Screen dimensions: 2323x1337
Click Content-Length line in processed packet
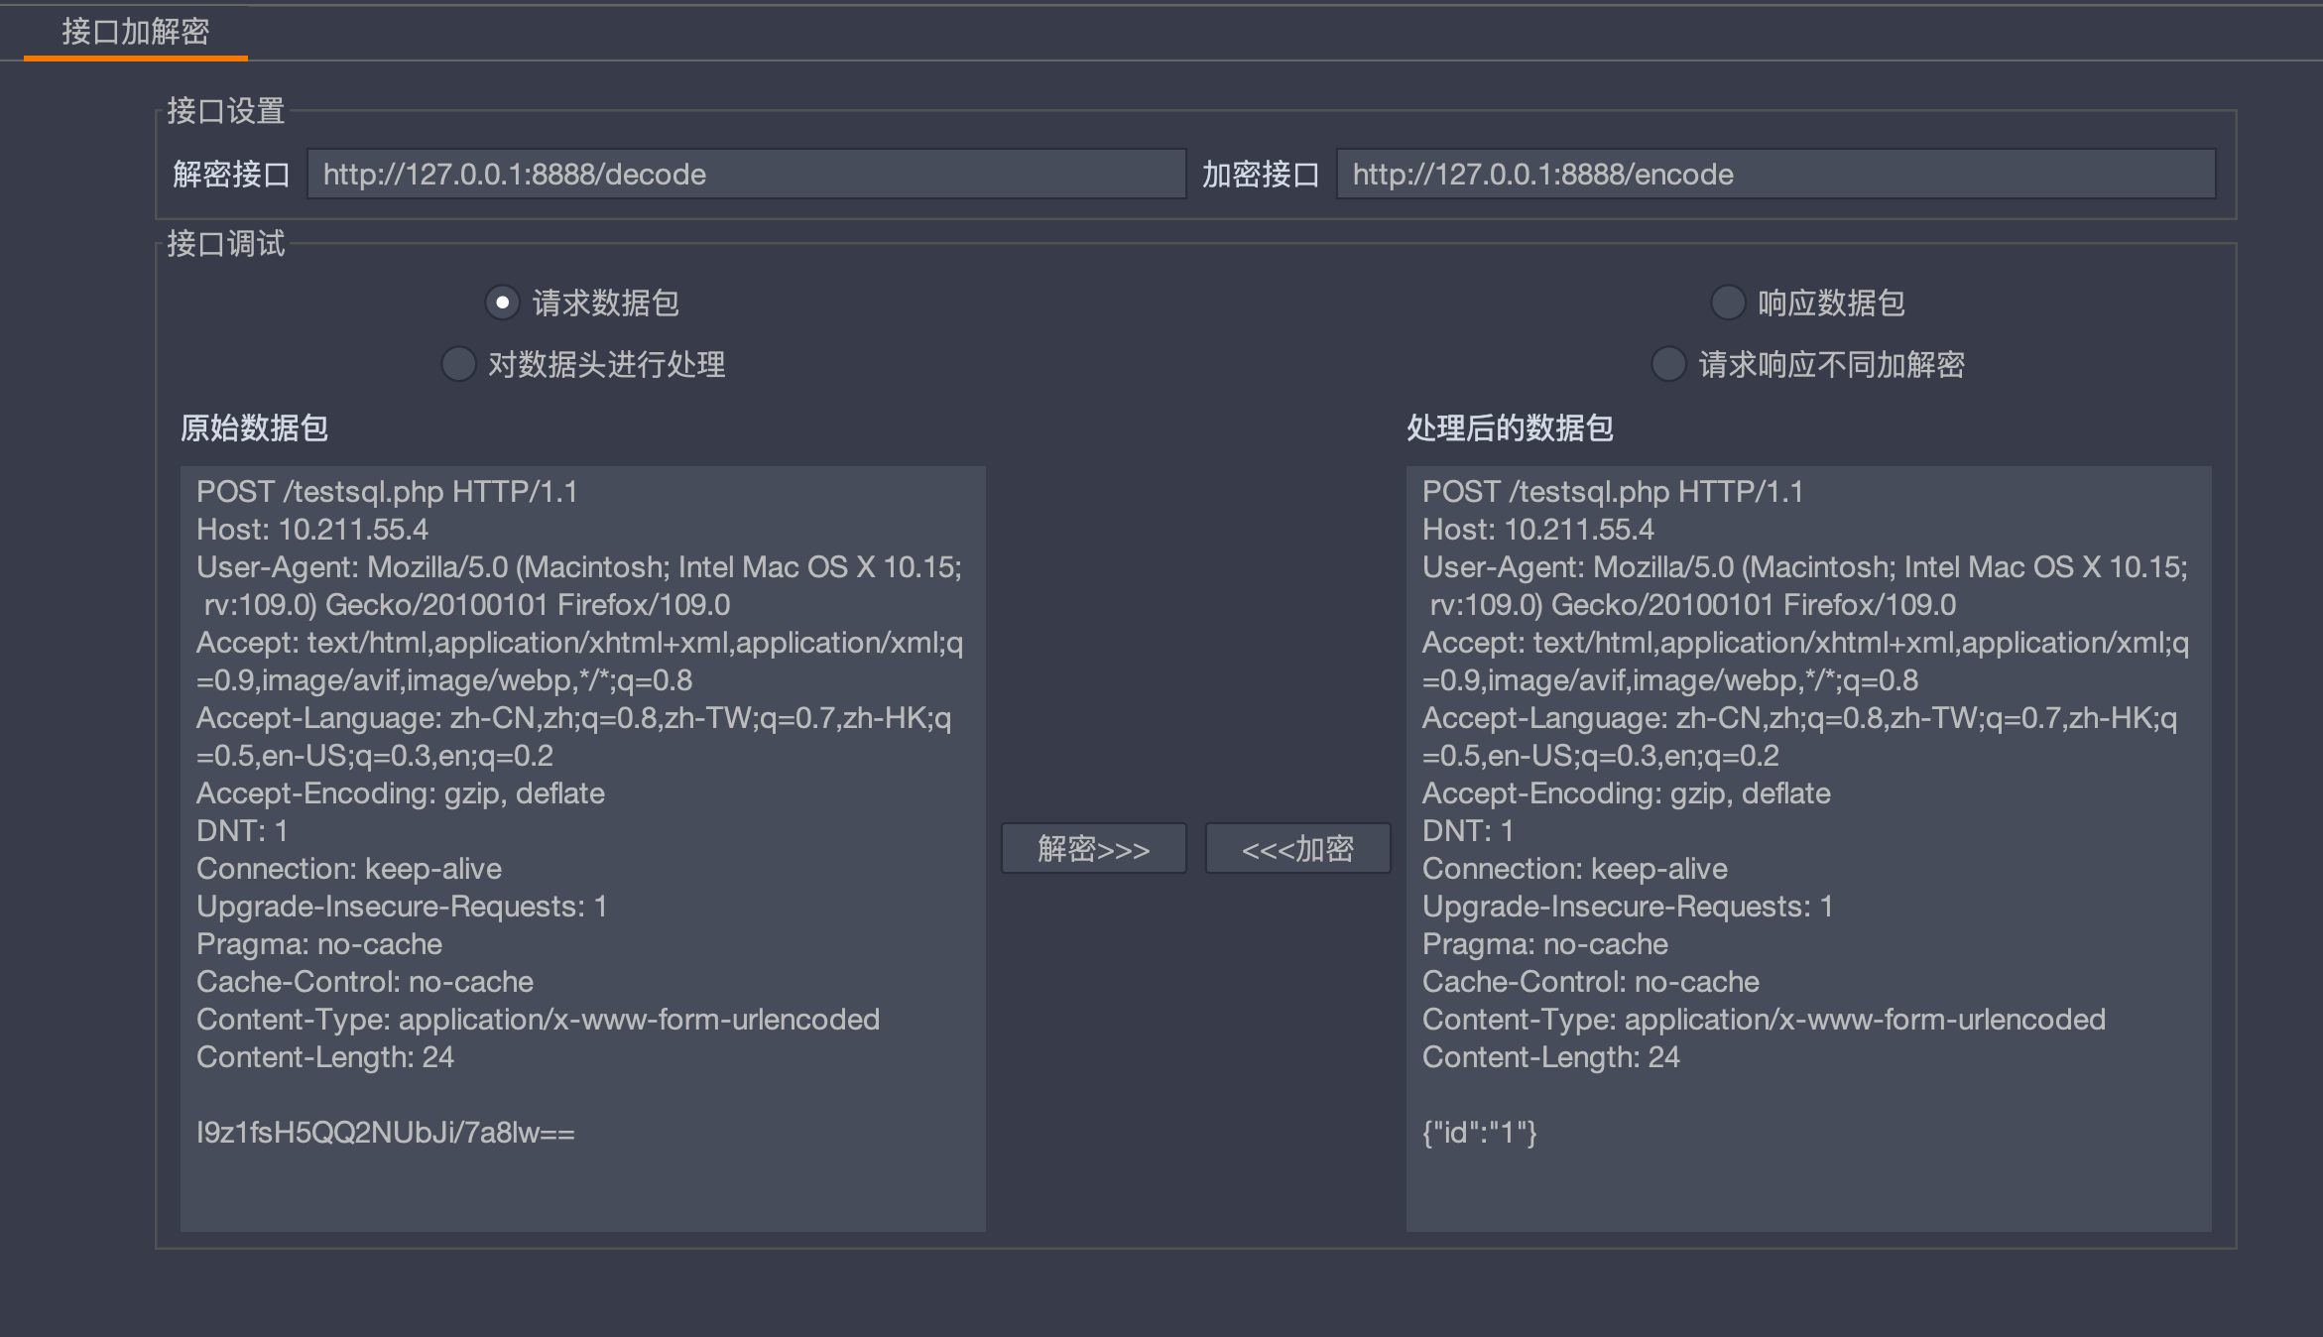[1550, 1057]
